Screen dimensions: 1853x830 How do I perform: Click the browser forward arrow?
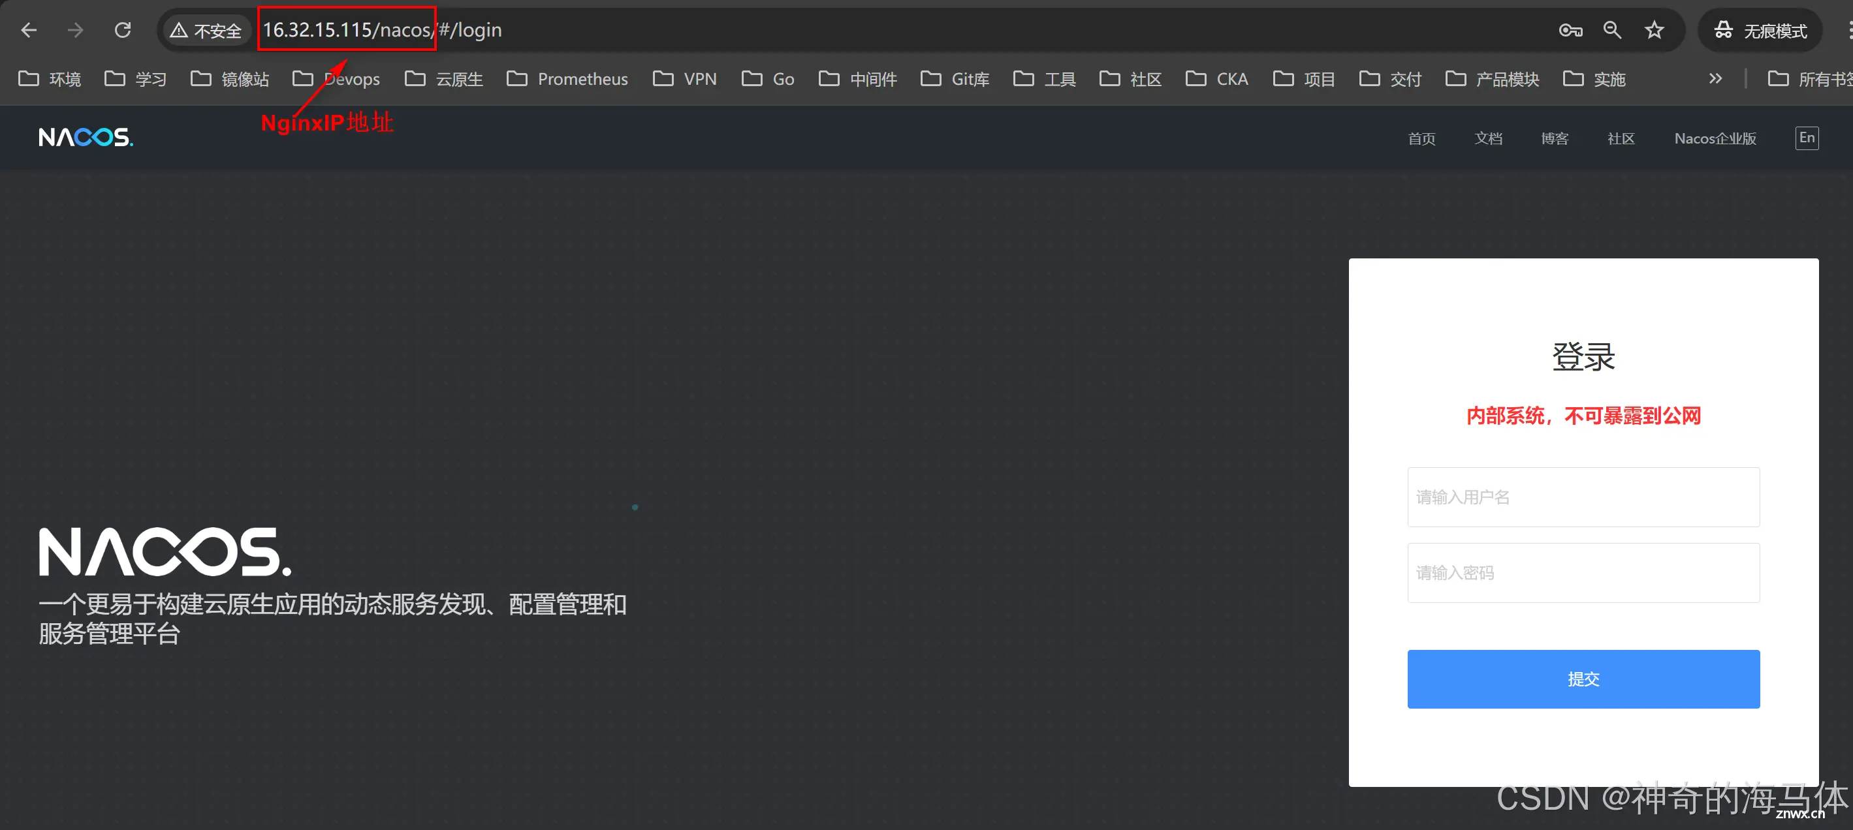76,30
